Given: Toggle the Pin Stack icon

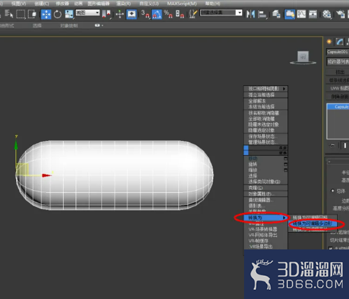Looking at the screenshot, I should tap(332, 145).
